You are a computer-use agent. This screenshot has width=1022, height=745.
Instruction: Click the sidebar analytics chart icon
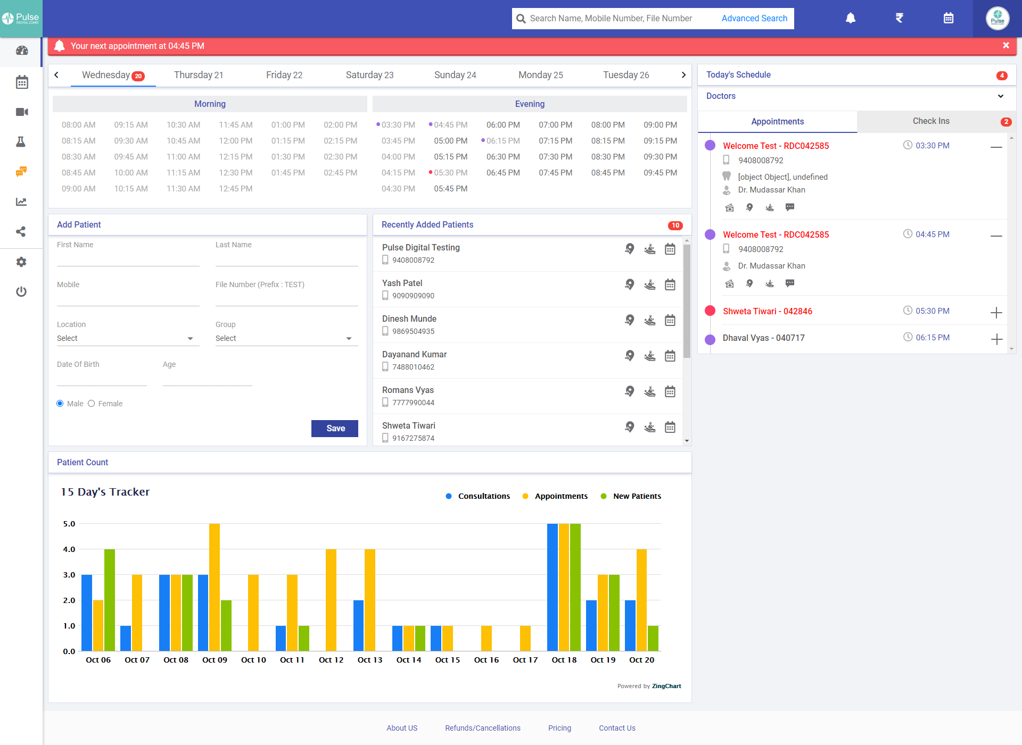[21, 202]
